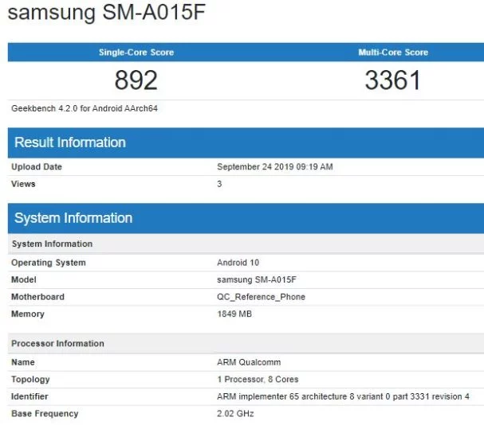Click the blue 'System Information' section header
The height and width of the screenshot is (425, 484).
246,218
